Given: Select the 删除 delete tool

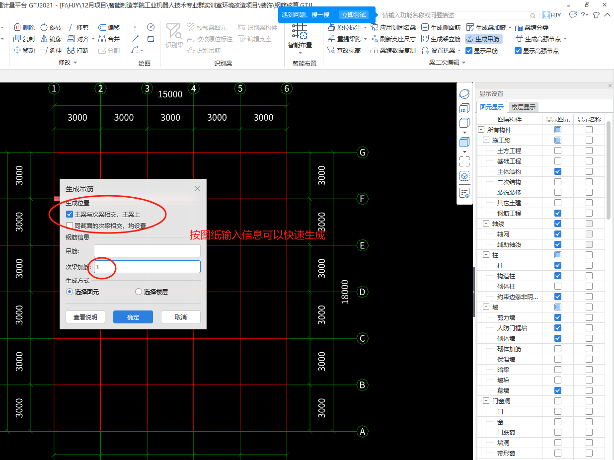Looking at the screenshot, I should click(x=24, y=27).
